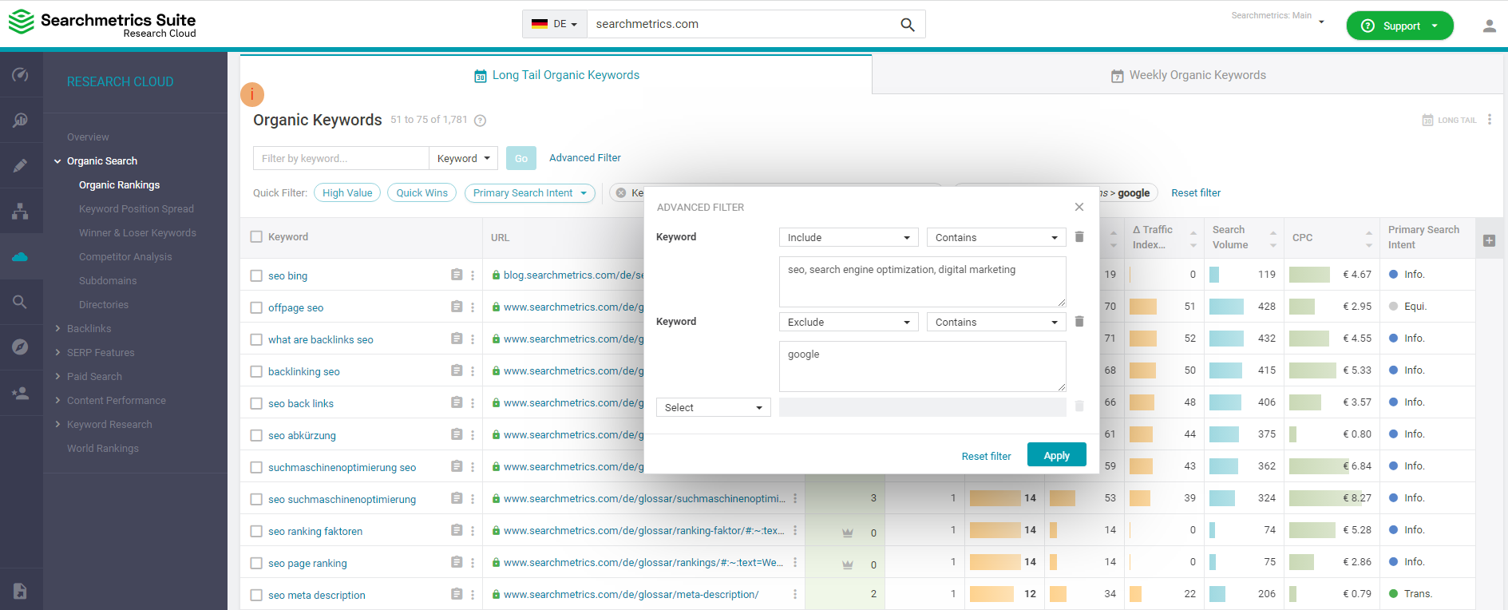The width and height of the screenshot is (1508, 610).
Task: Click the Go button
Action: coord(521,158)
